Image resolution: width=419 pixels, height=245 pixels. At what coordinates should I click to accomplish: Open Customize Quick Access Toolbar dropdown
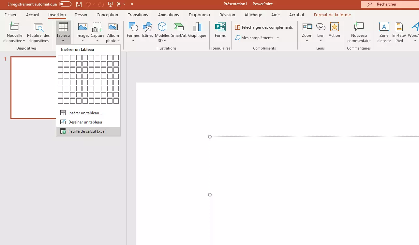click(132, 4)
